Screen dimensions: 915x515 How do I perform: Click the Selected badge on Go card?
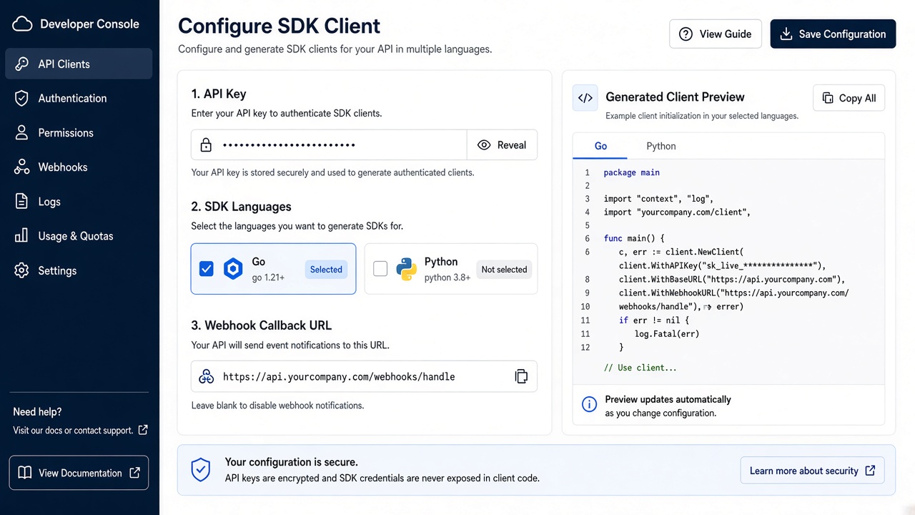click(x=326, y=270)
